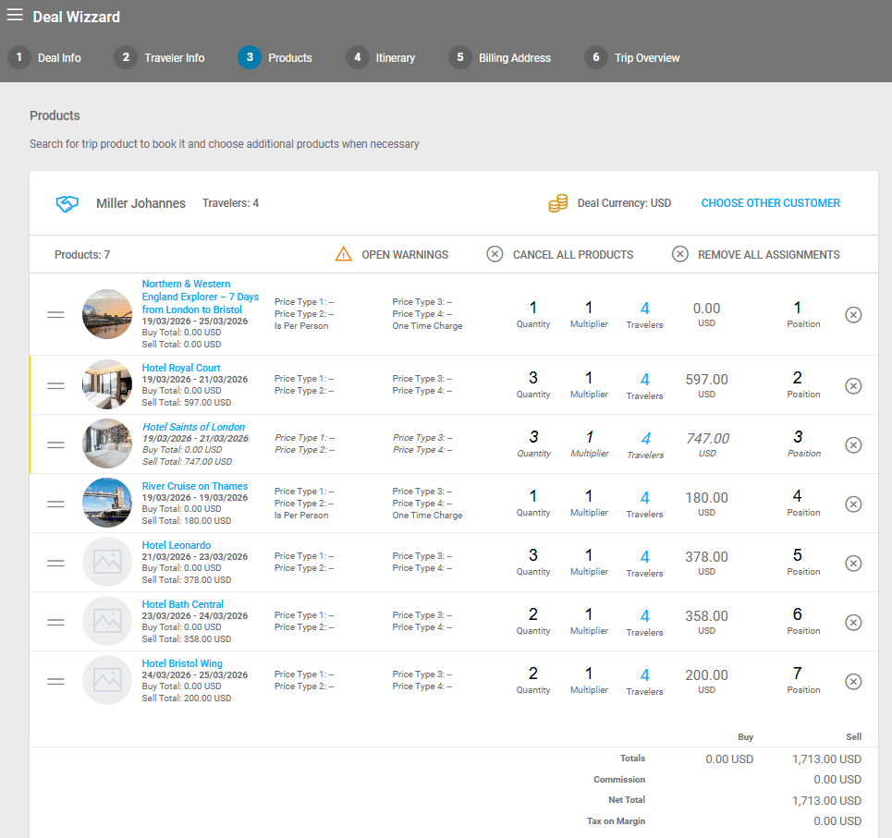Remove Hotel Bristol Wing product
The image size is (892, 838).
point(853,681)
